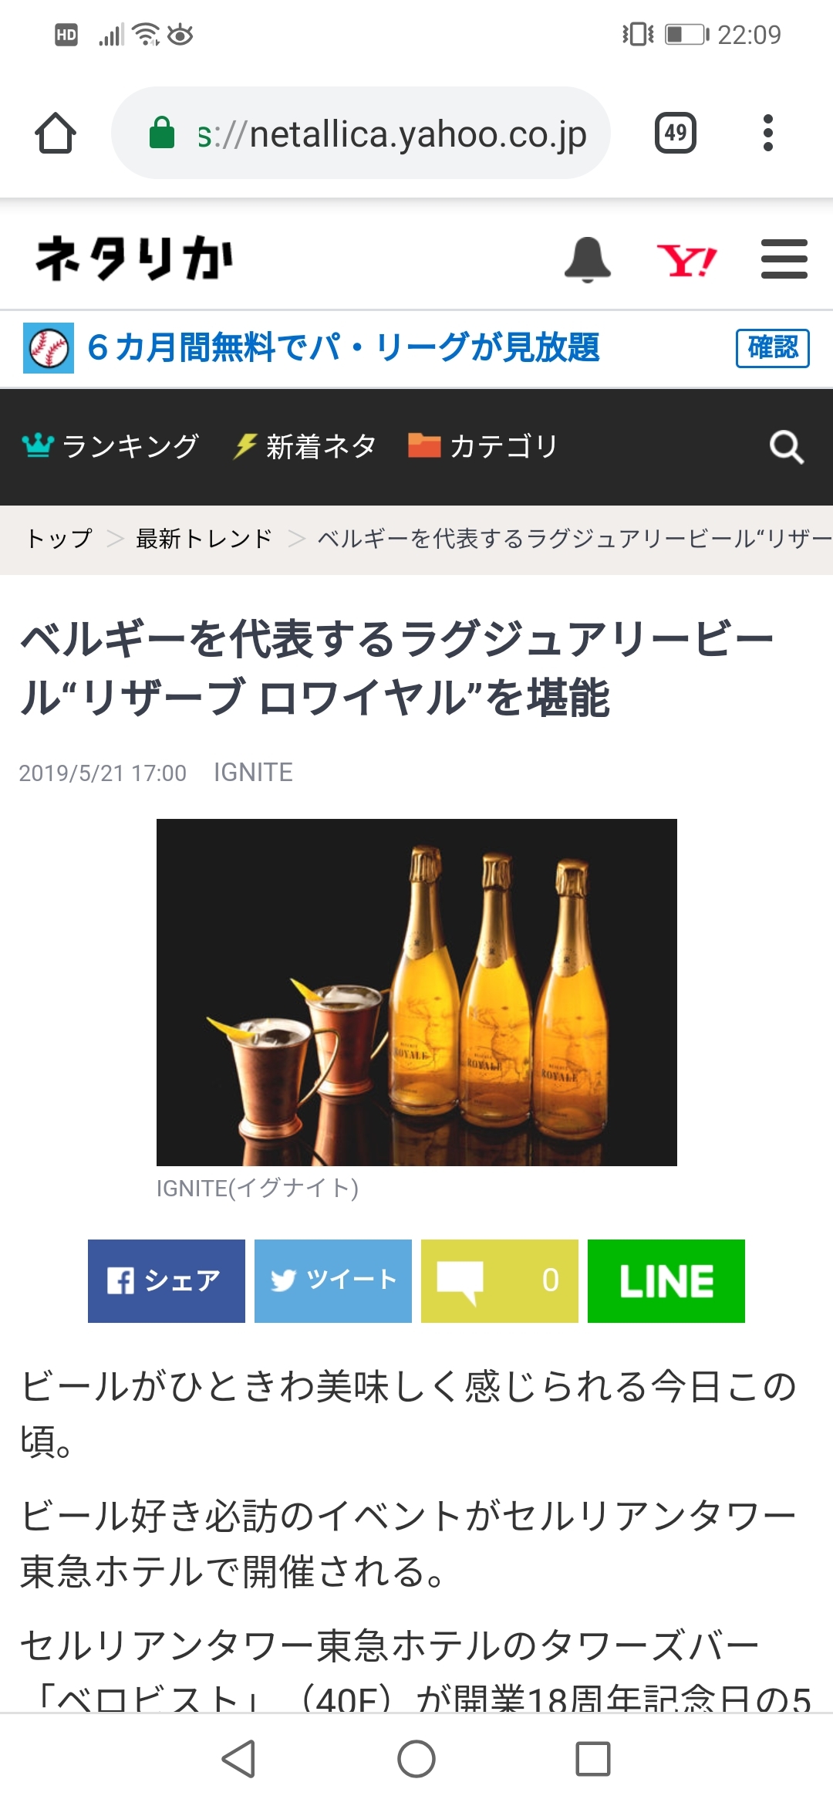Open the 6カ月間無料でパ・リーグが見放題 banner
This screenshot has width=833, height=1806.
pyautogui.click(x=343, y=347)
